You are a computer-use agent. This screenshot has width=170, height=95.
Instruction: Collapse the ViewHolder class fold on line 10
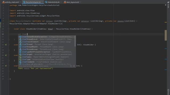9,29
